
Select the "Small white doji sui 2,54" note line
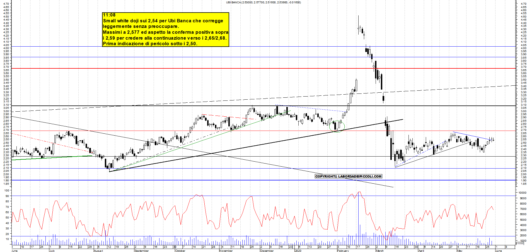[163, 21]
